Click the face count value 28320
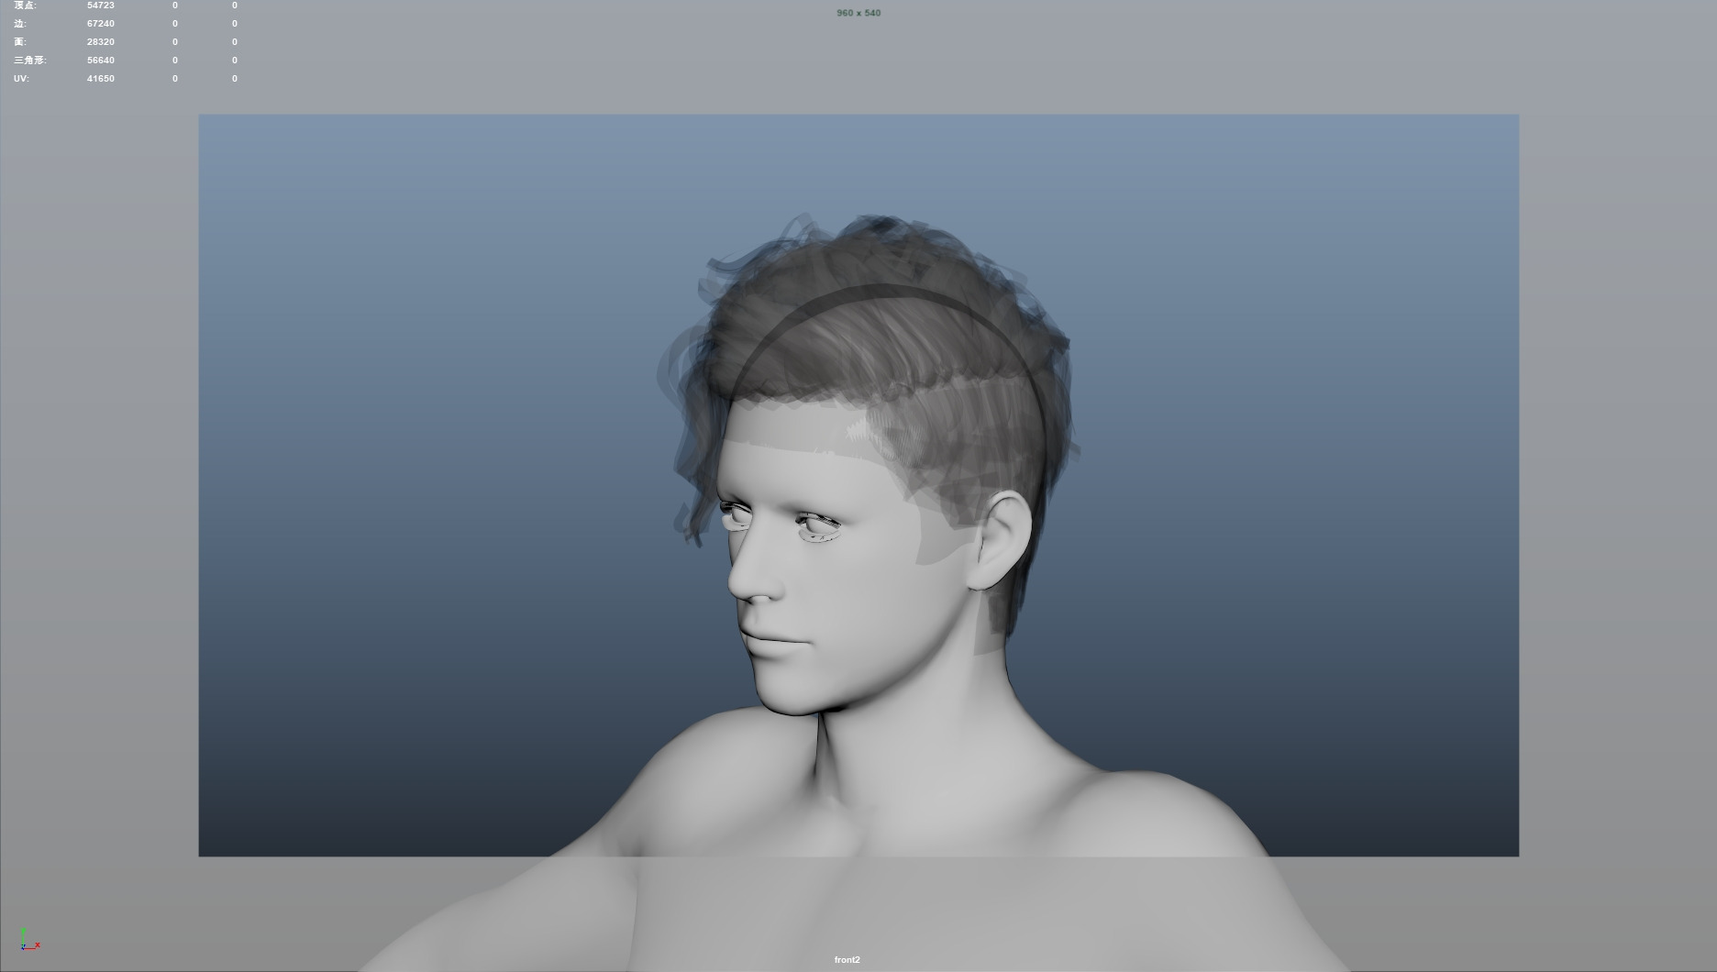1717x972 pixels. (x=101, y=42)
